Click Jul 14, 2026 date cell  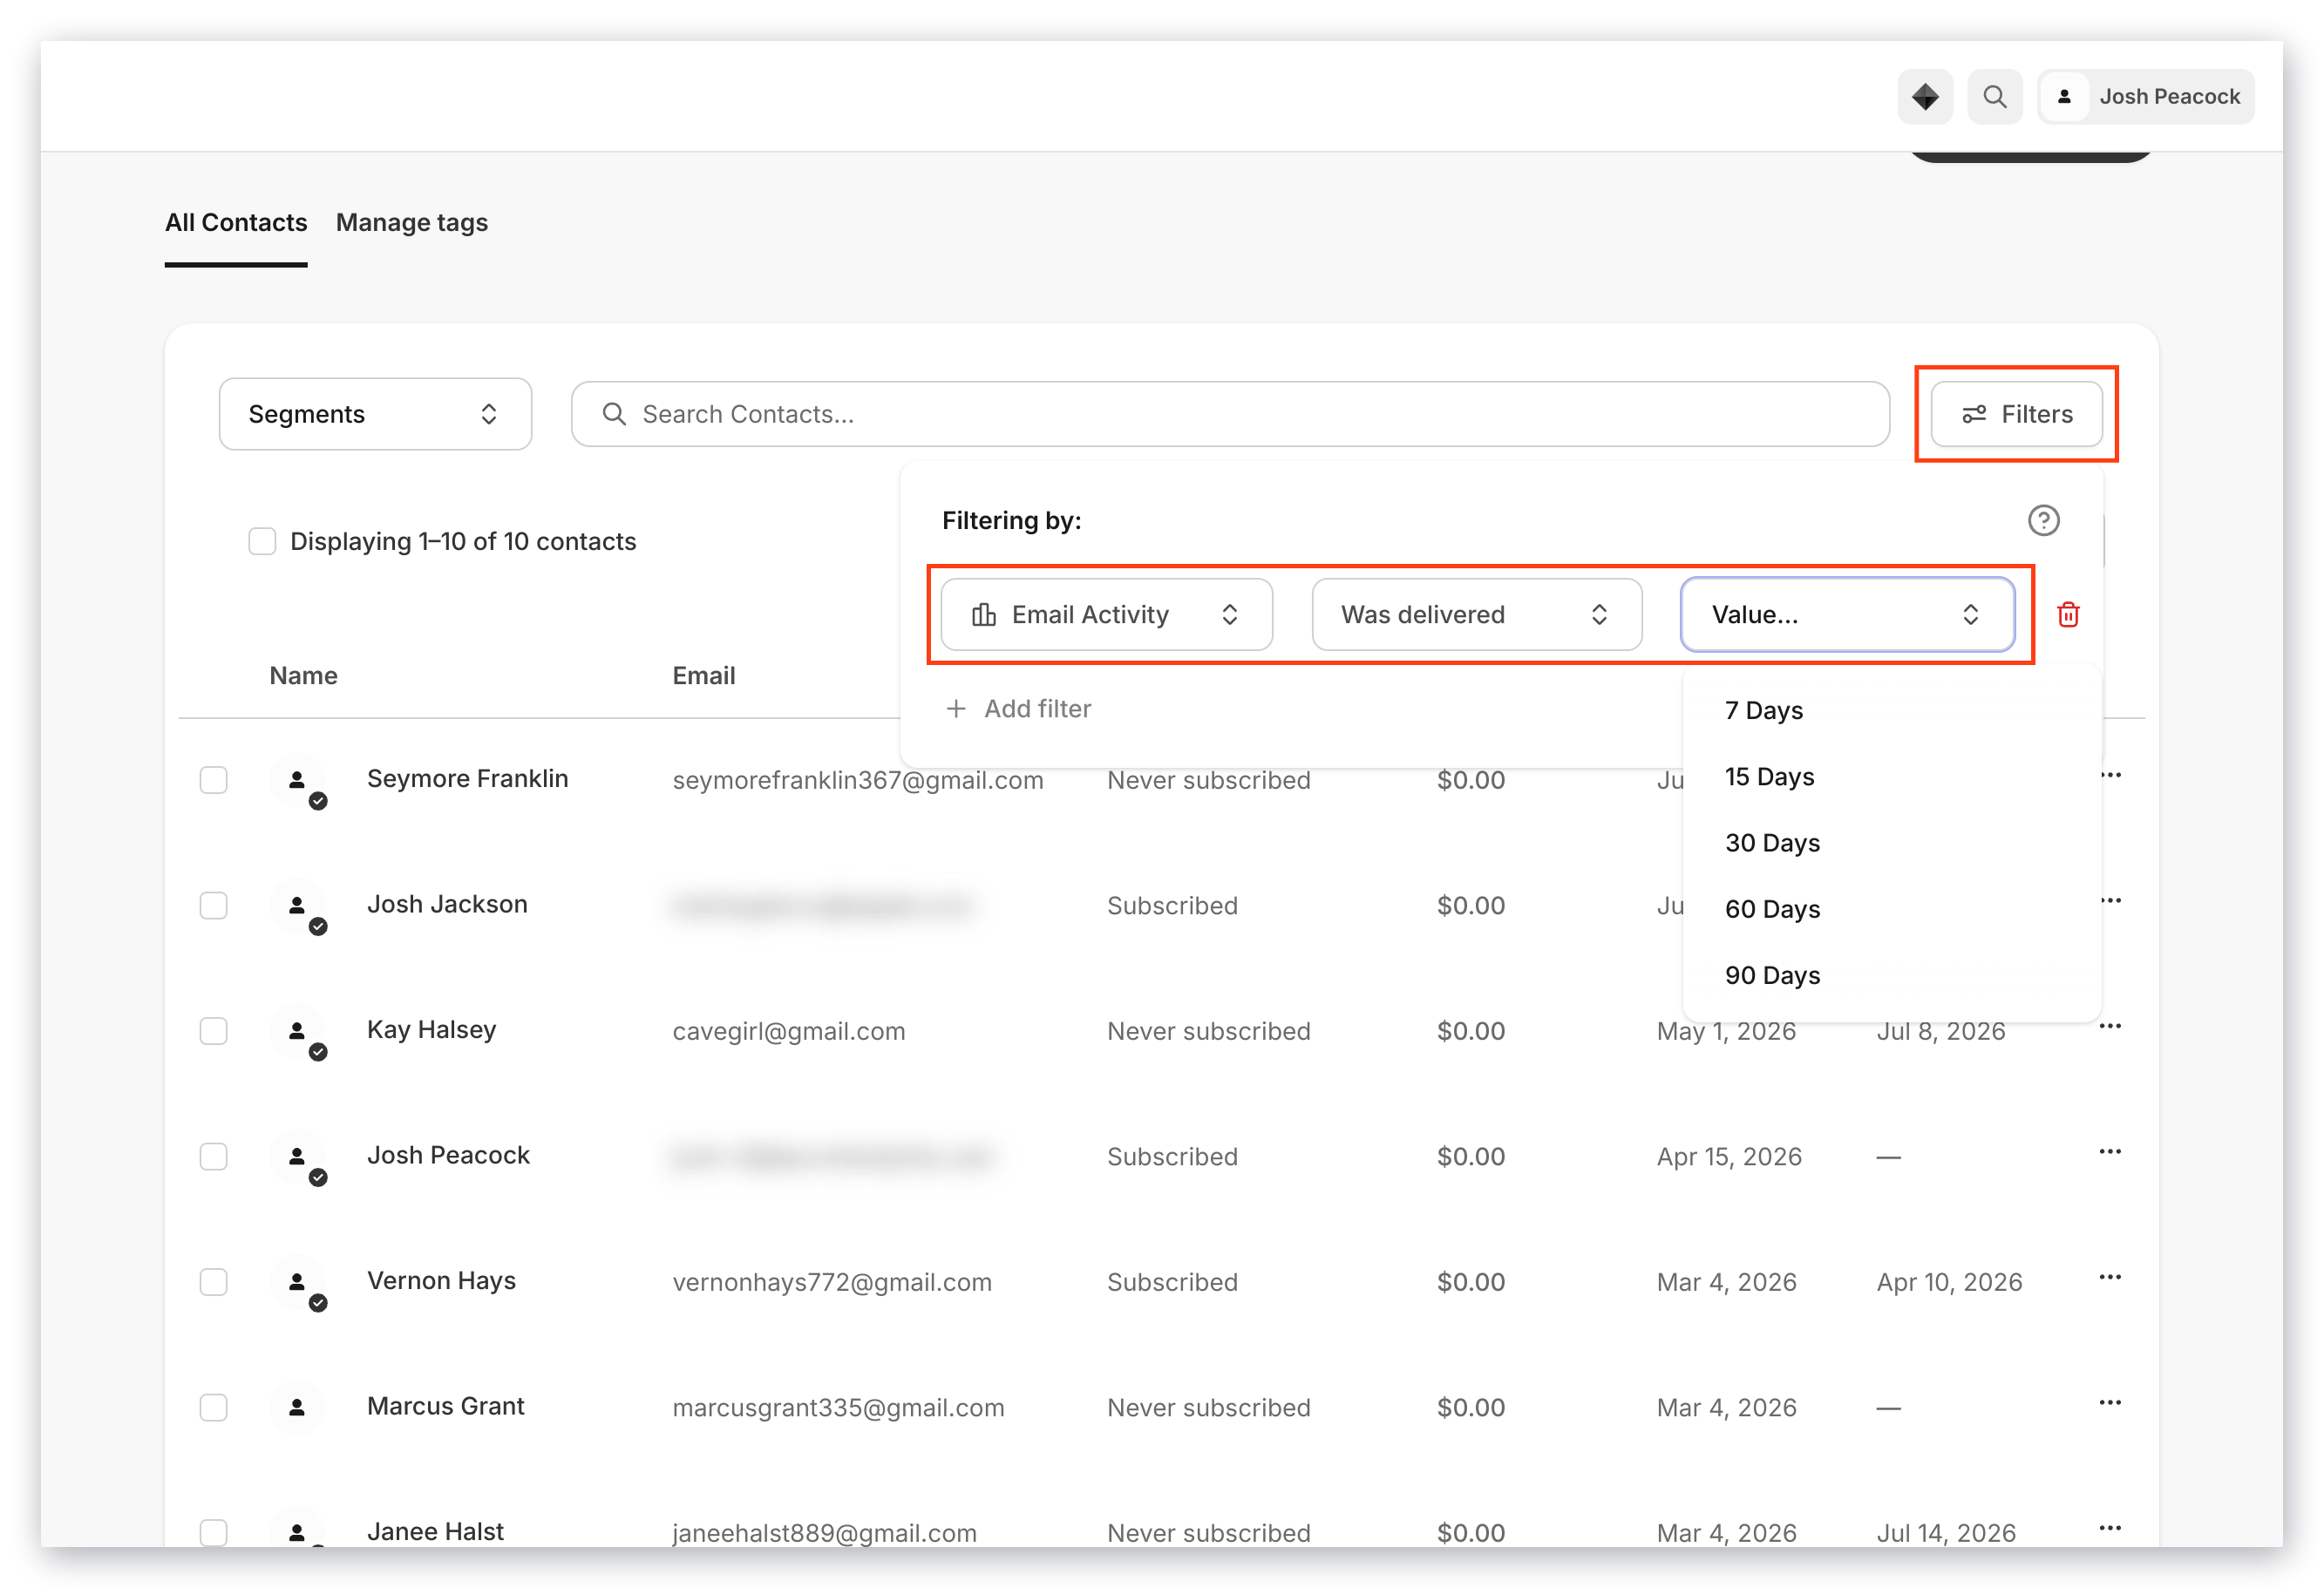(x=1946, y=1533)
